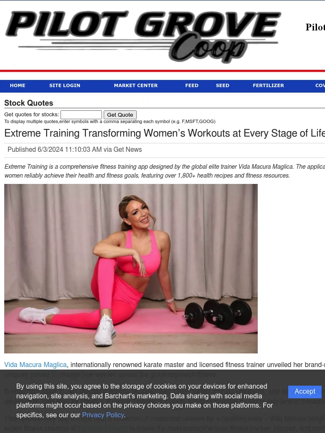
Task: Click the italic article summary paragraph
Action: (165, 171)
